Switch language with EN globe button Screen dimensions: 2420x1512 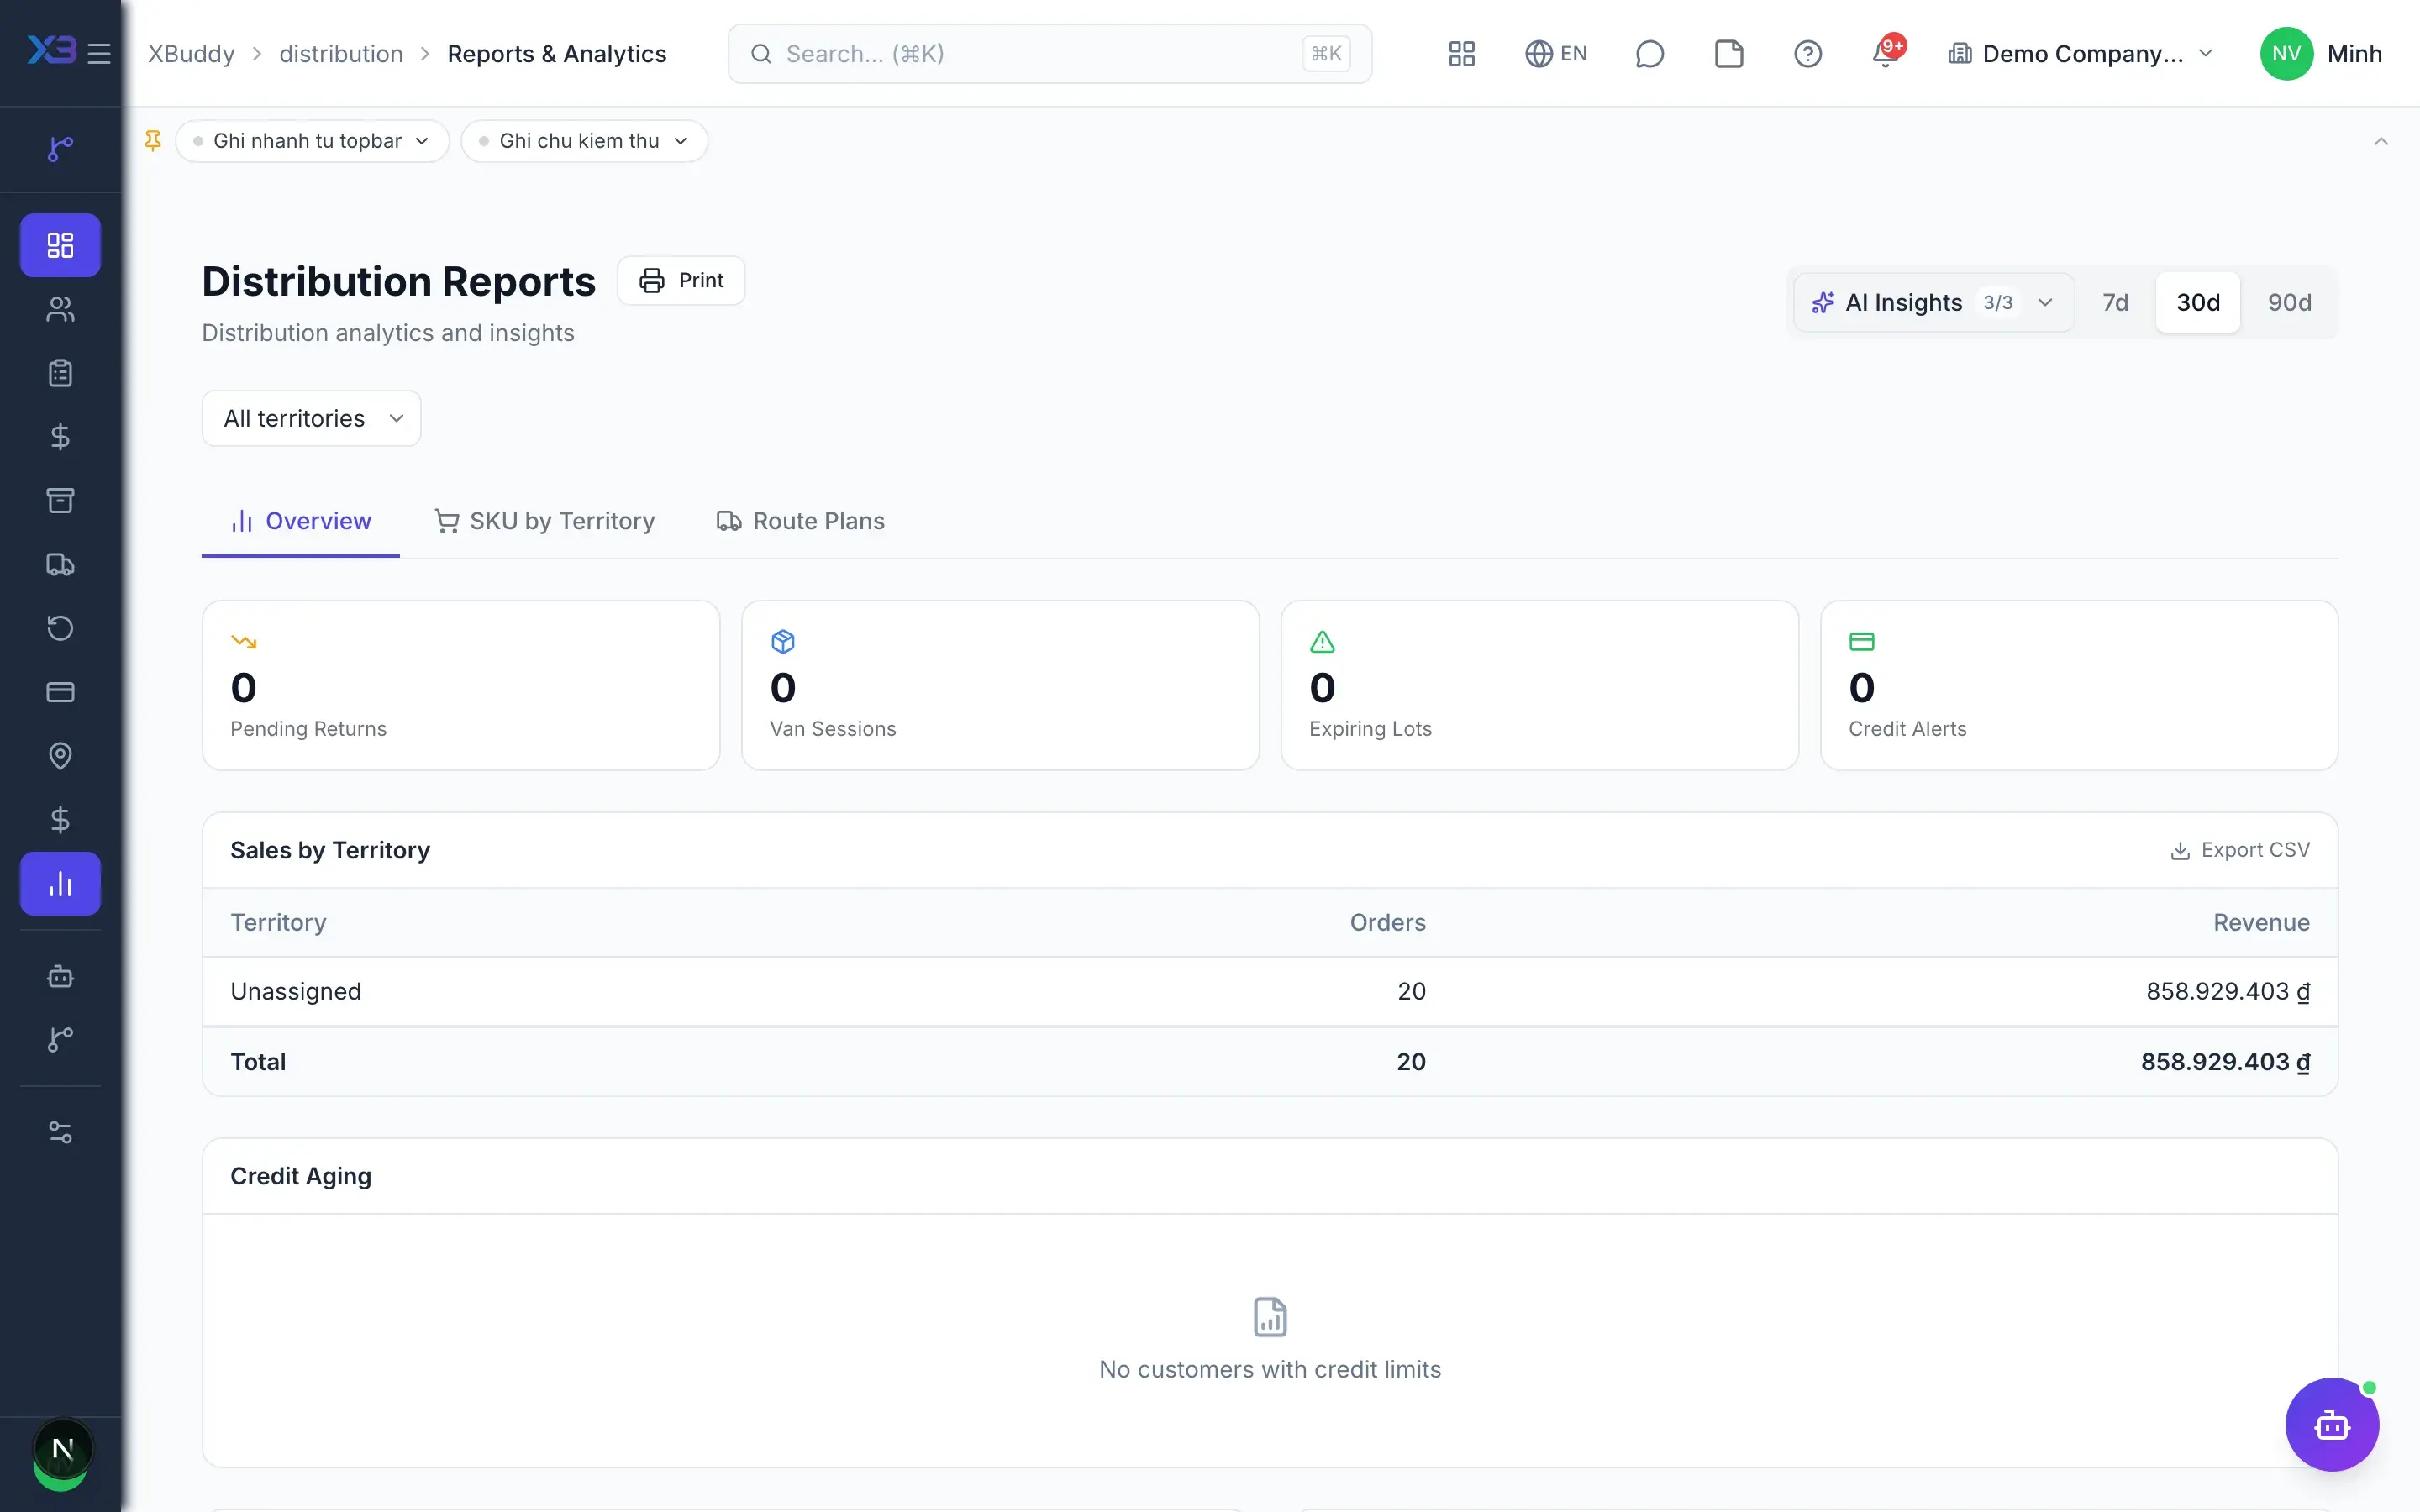(1556, 53)
